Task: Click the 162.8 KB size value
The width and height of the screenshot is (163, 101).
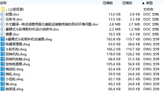Action: point(114,39)
